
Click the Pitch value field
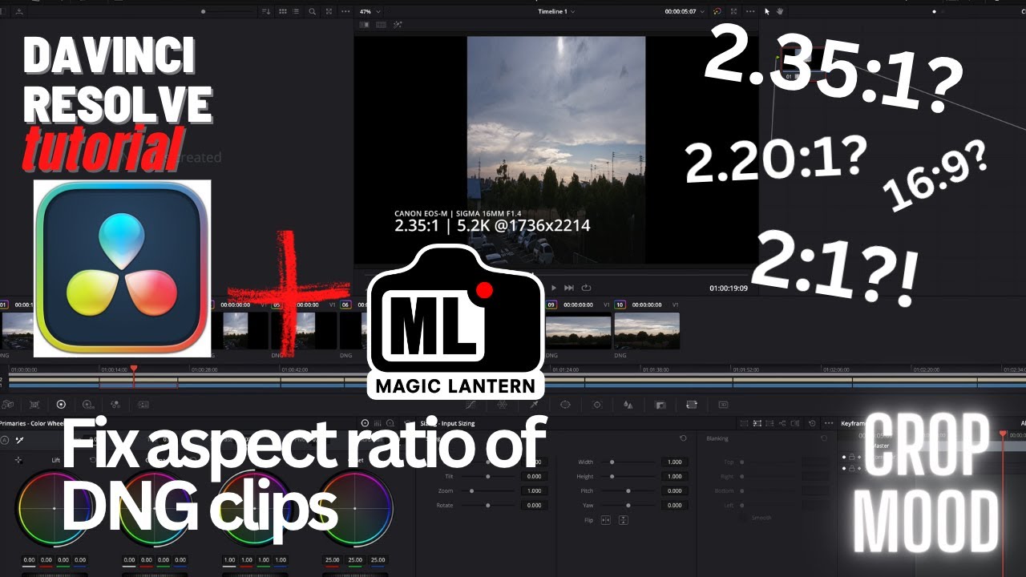click(x=675, y=491)
